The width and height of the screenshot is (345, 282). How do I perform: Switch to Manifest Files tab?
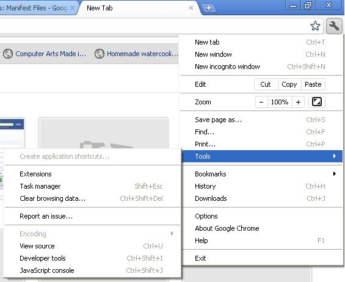coord(37,8)
